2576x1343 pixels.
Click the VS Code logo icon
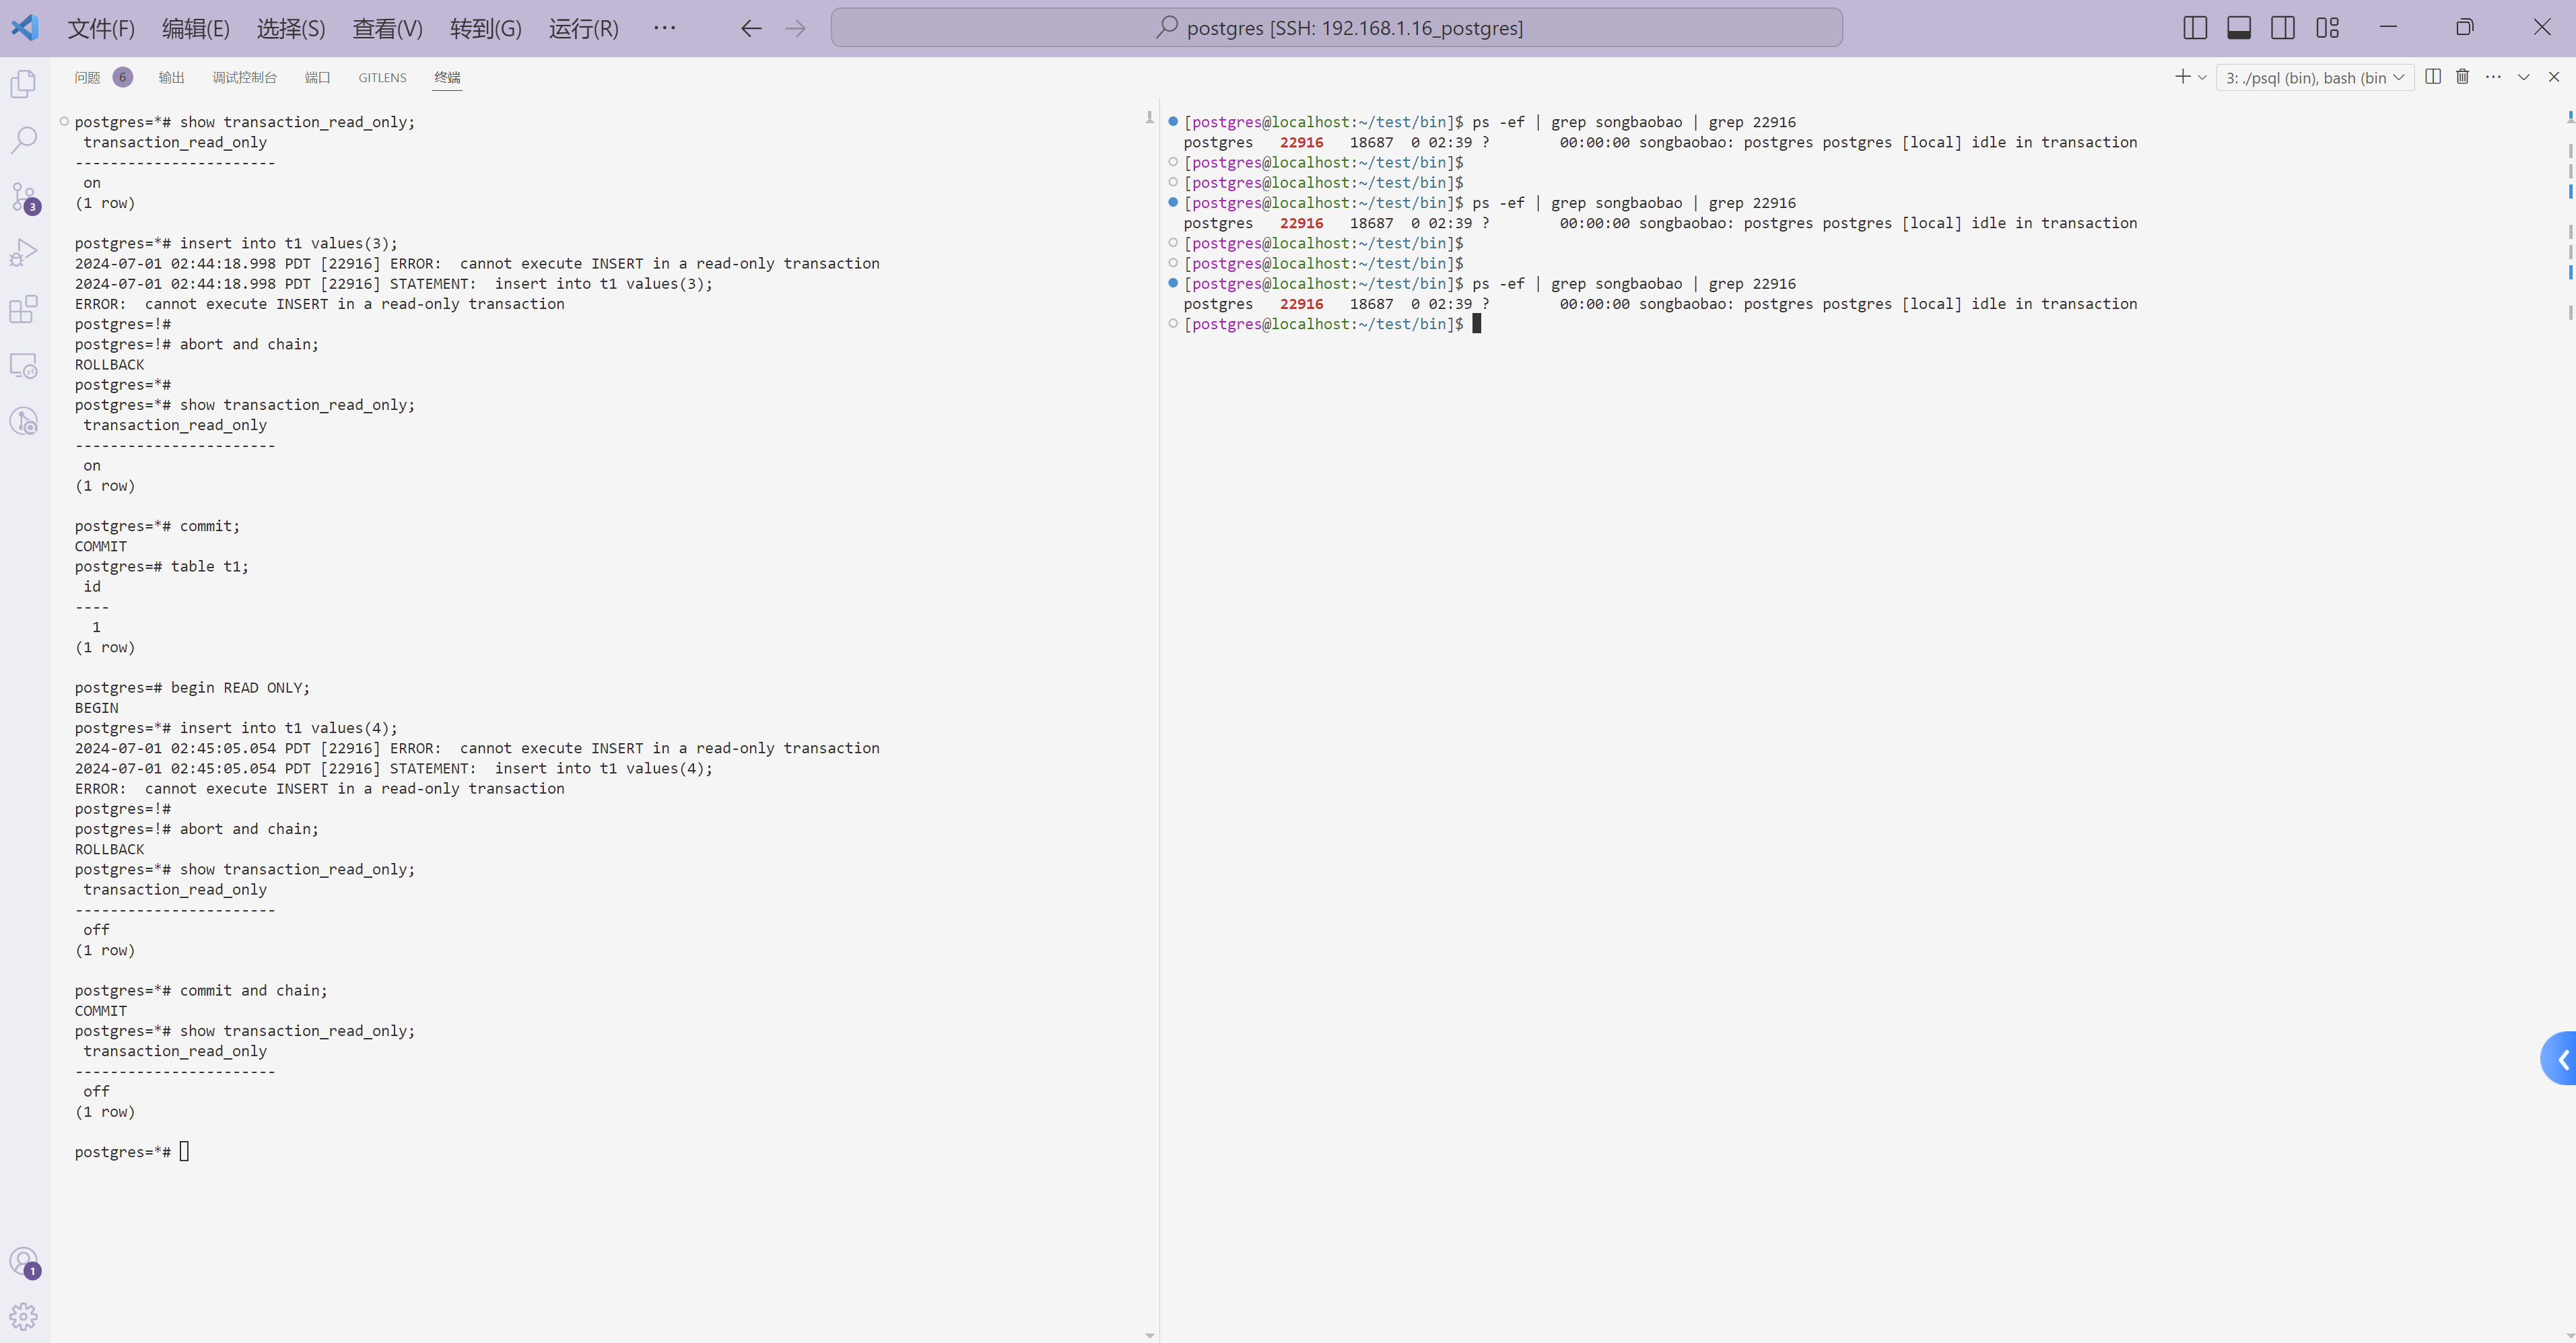coord(25,28)
